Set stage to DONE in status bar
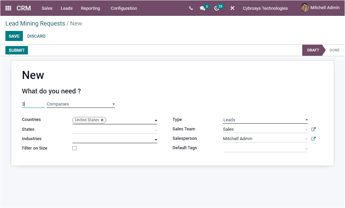This screenshot has width=345, height=208. pos(334,50)
